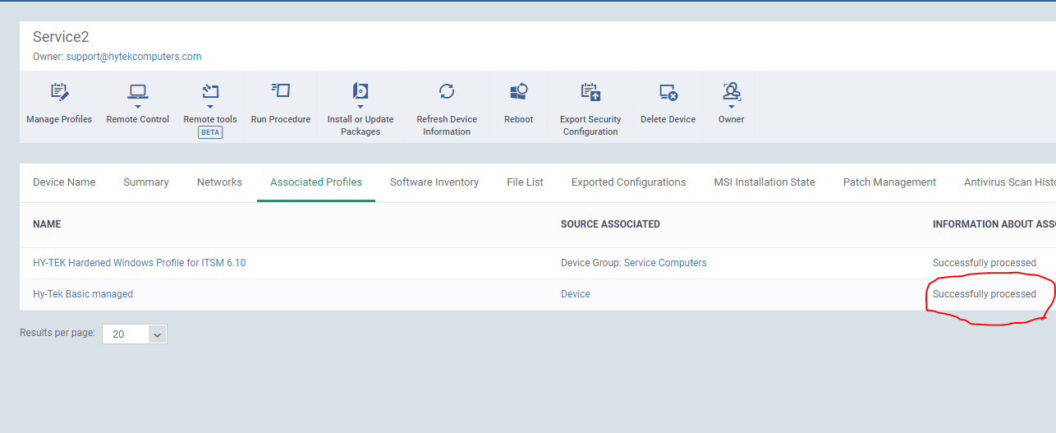The height and width of the screenshot is (433, 1056).
Task: Open the Software Inventory tab
Action: click(x=434, y=182)
